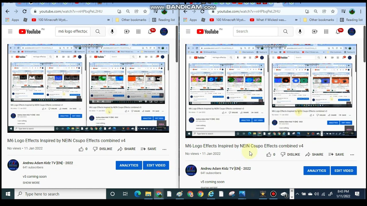367x206 pixels.
Task: Show hidden system tray icons
Action: (297, 194)
